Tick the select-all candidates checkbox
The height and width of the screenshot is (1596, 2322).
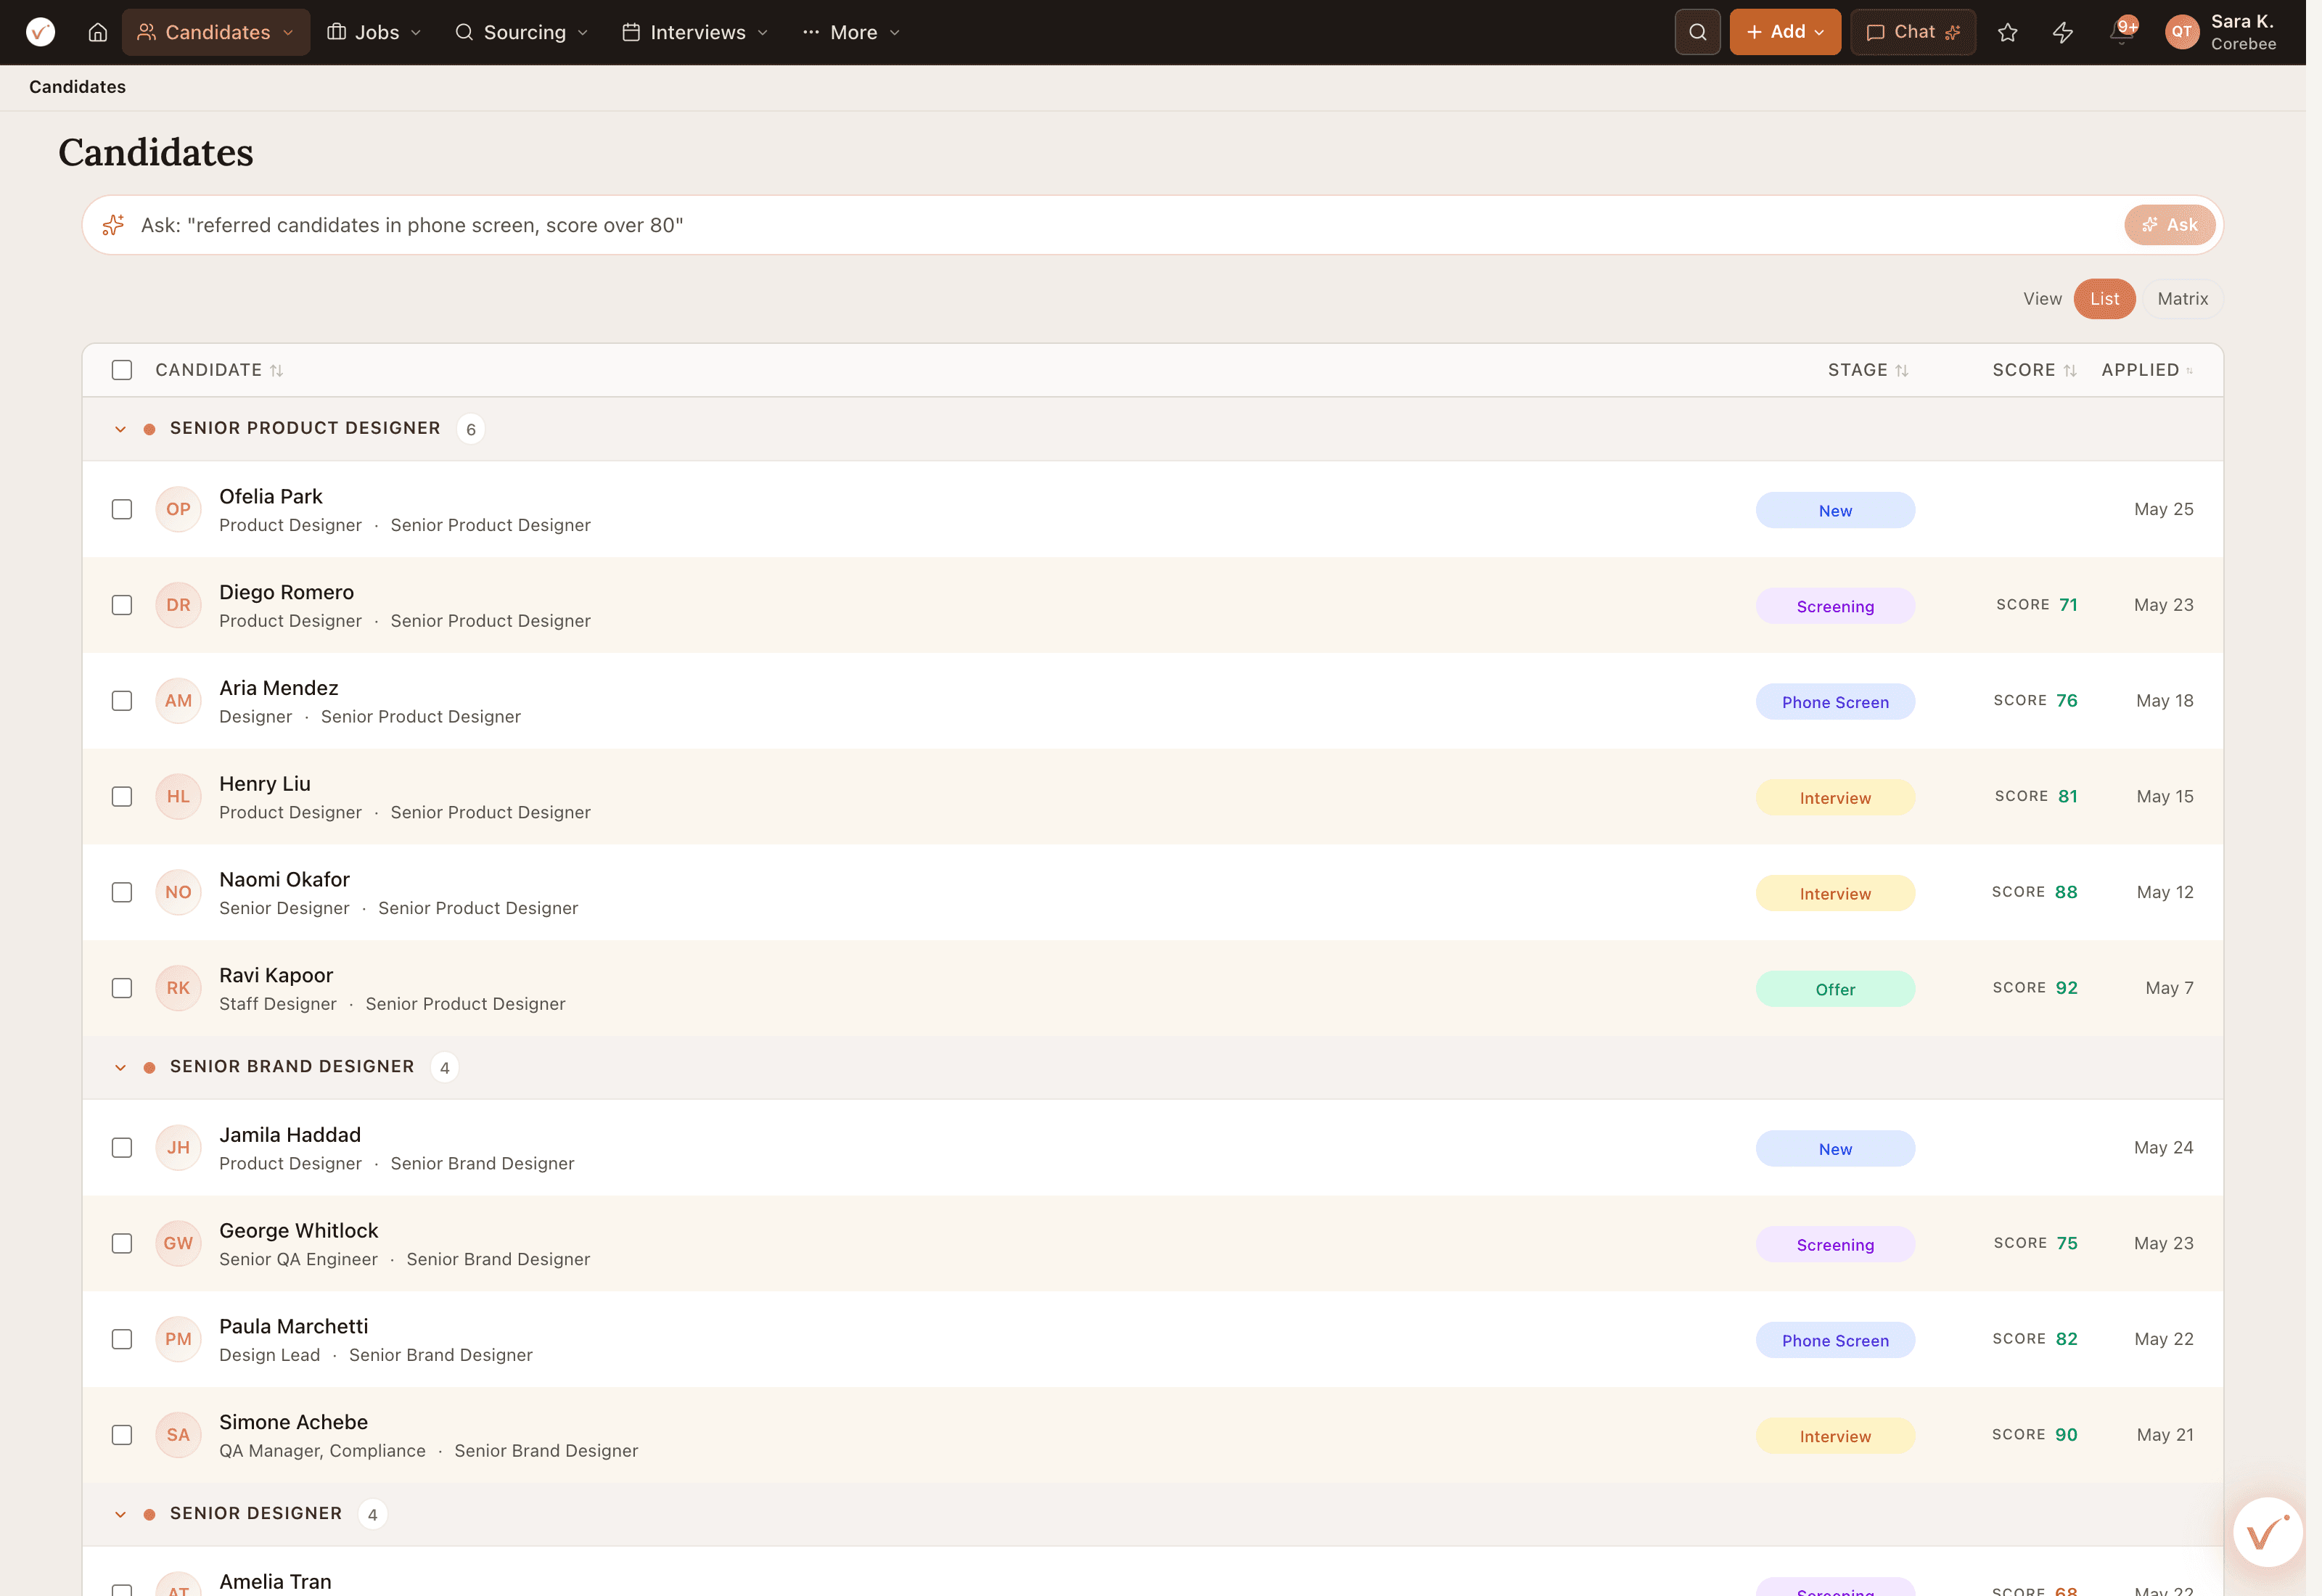click(122, 370)
